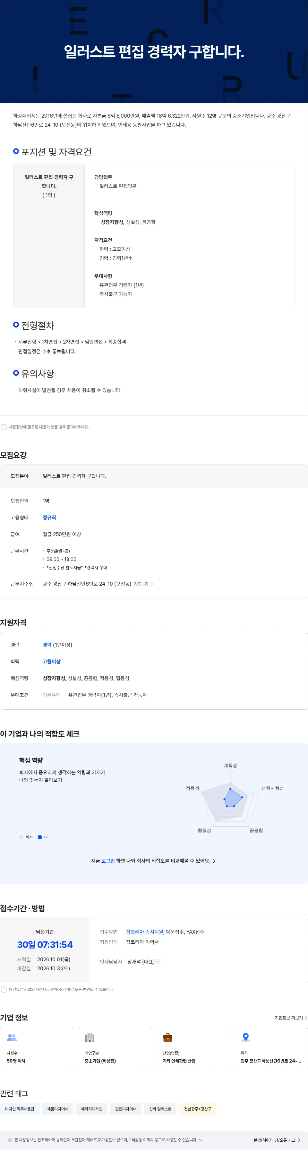The image size is (308, 1150).
Task: Click the 고졸이상 education link
Action: click(x=52, y=661)
